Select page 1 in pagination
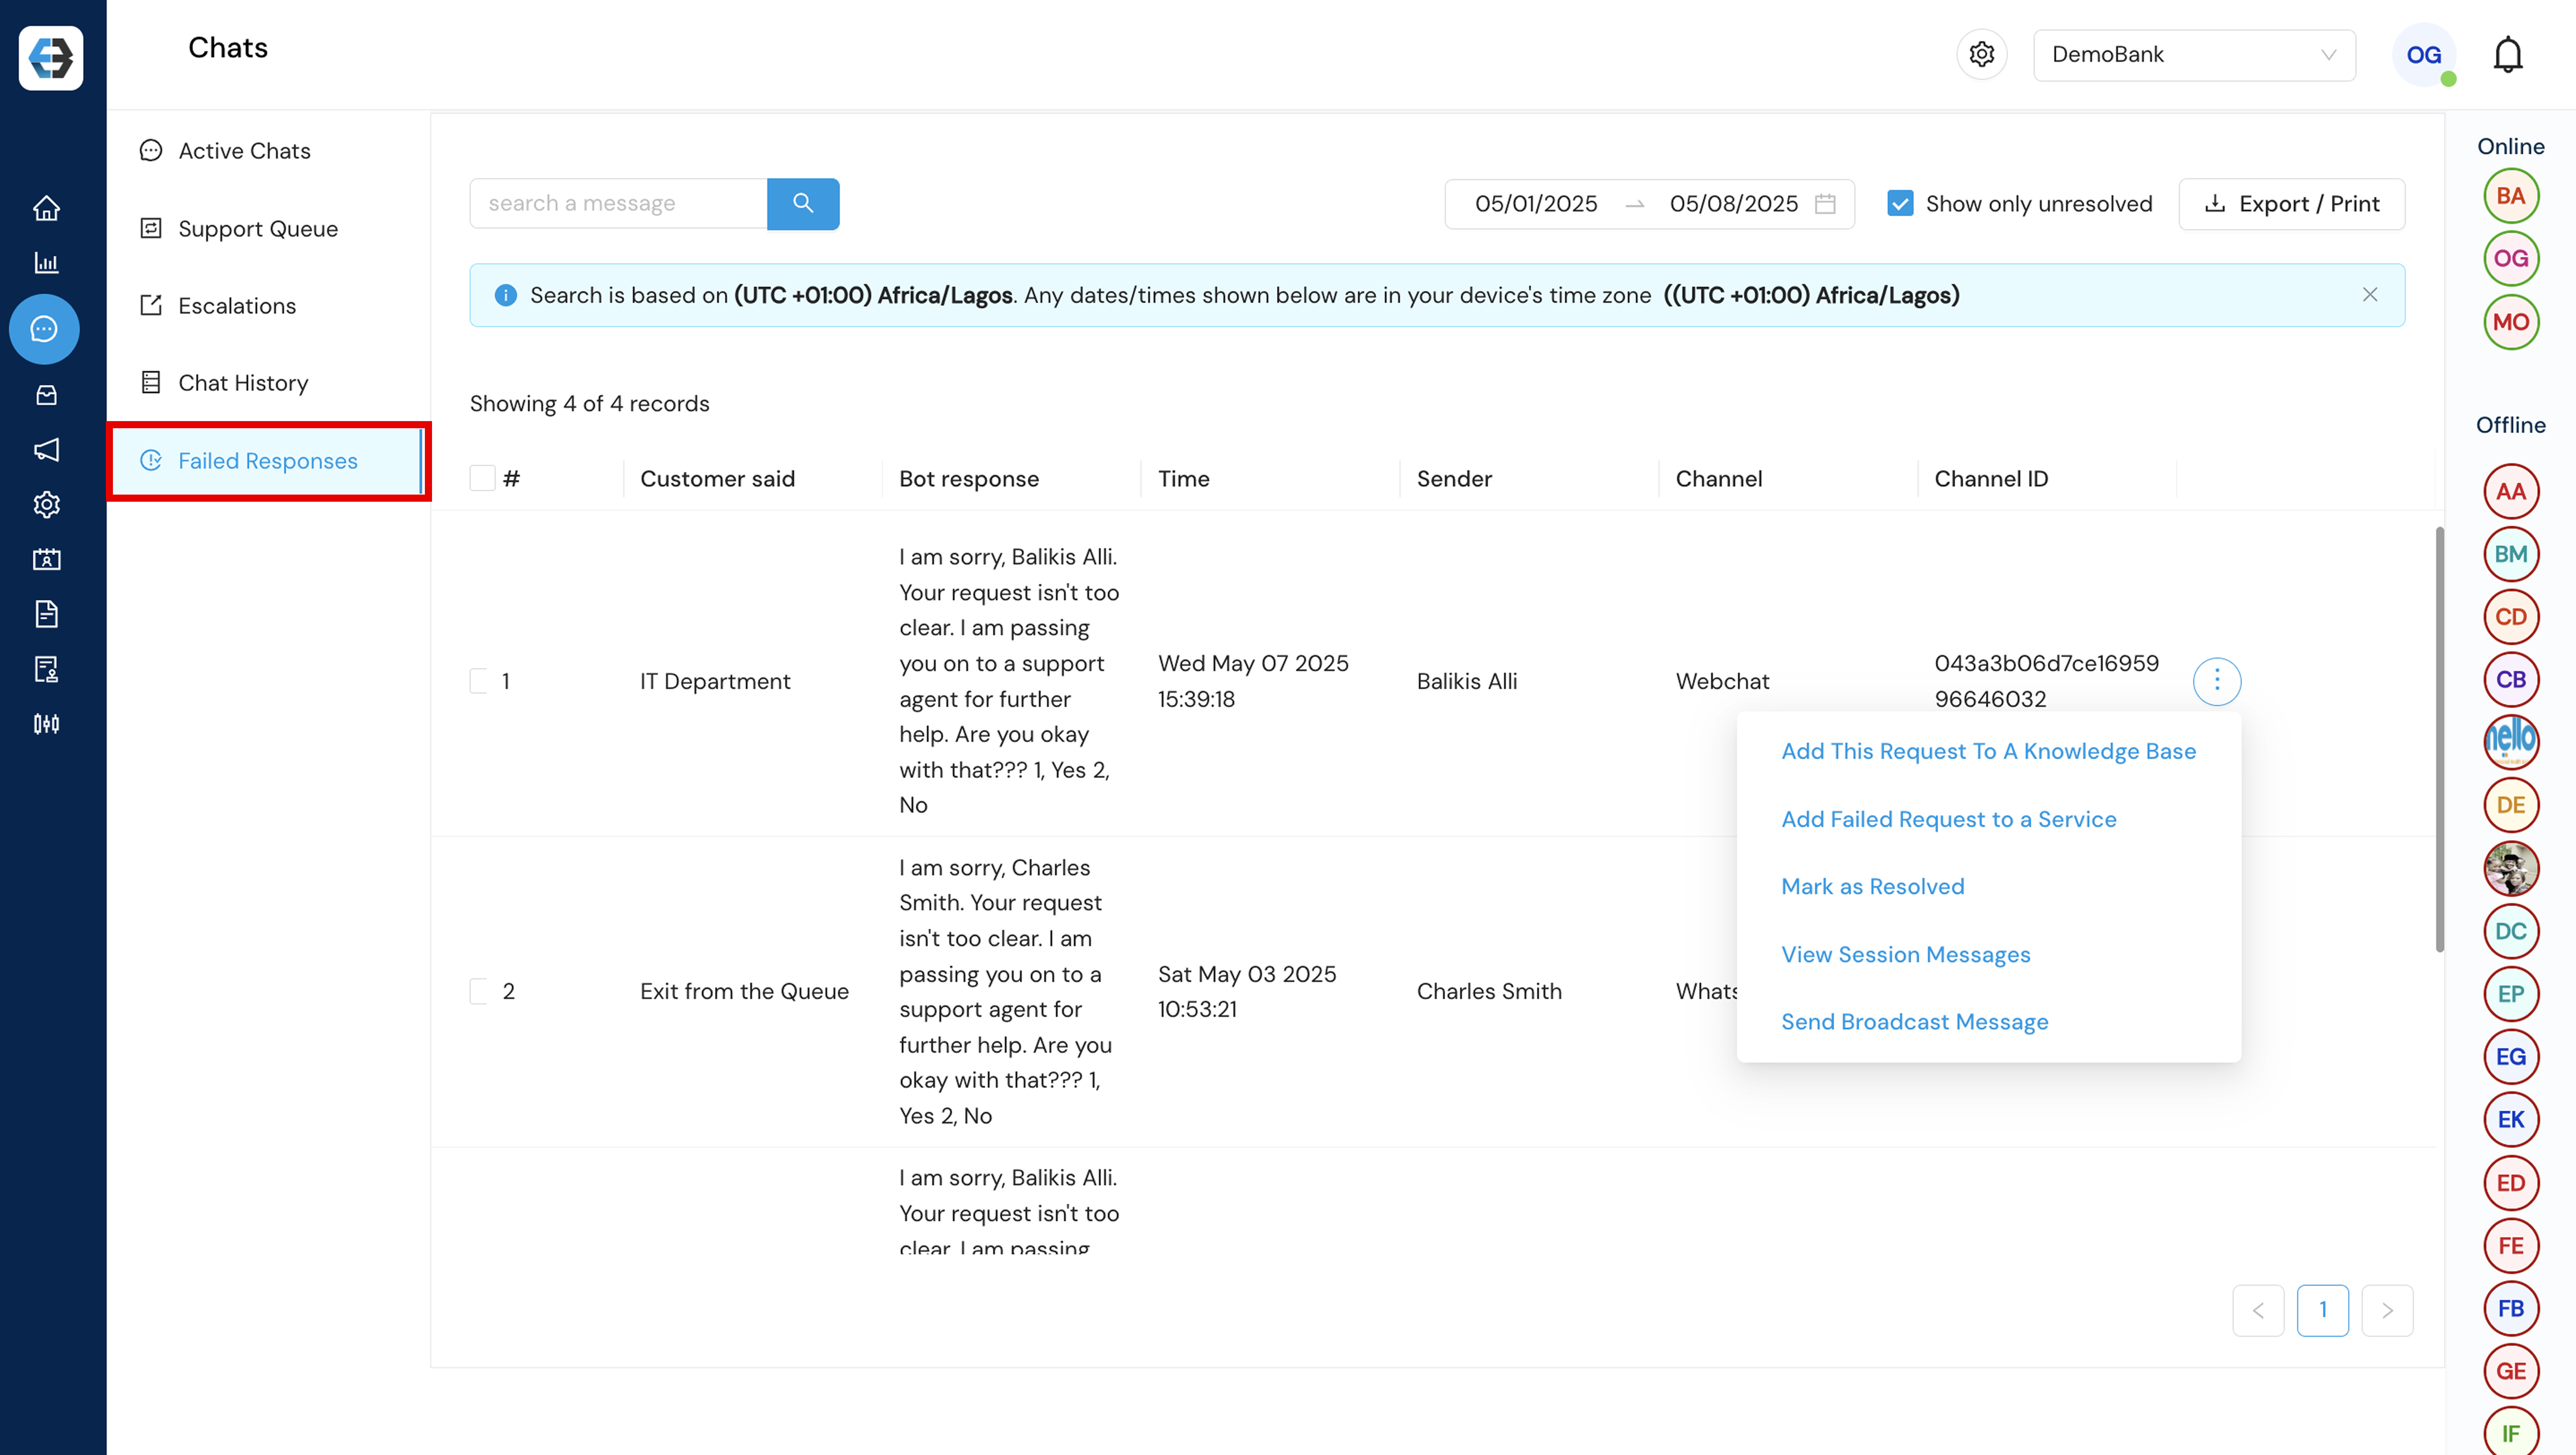The width and height of the screenshot is (2576, 1455). point(2322,1310)
